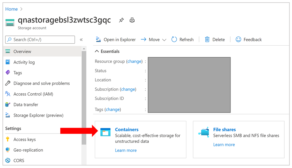Pin the storage account to dashboard

(121, 20)
